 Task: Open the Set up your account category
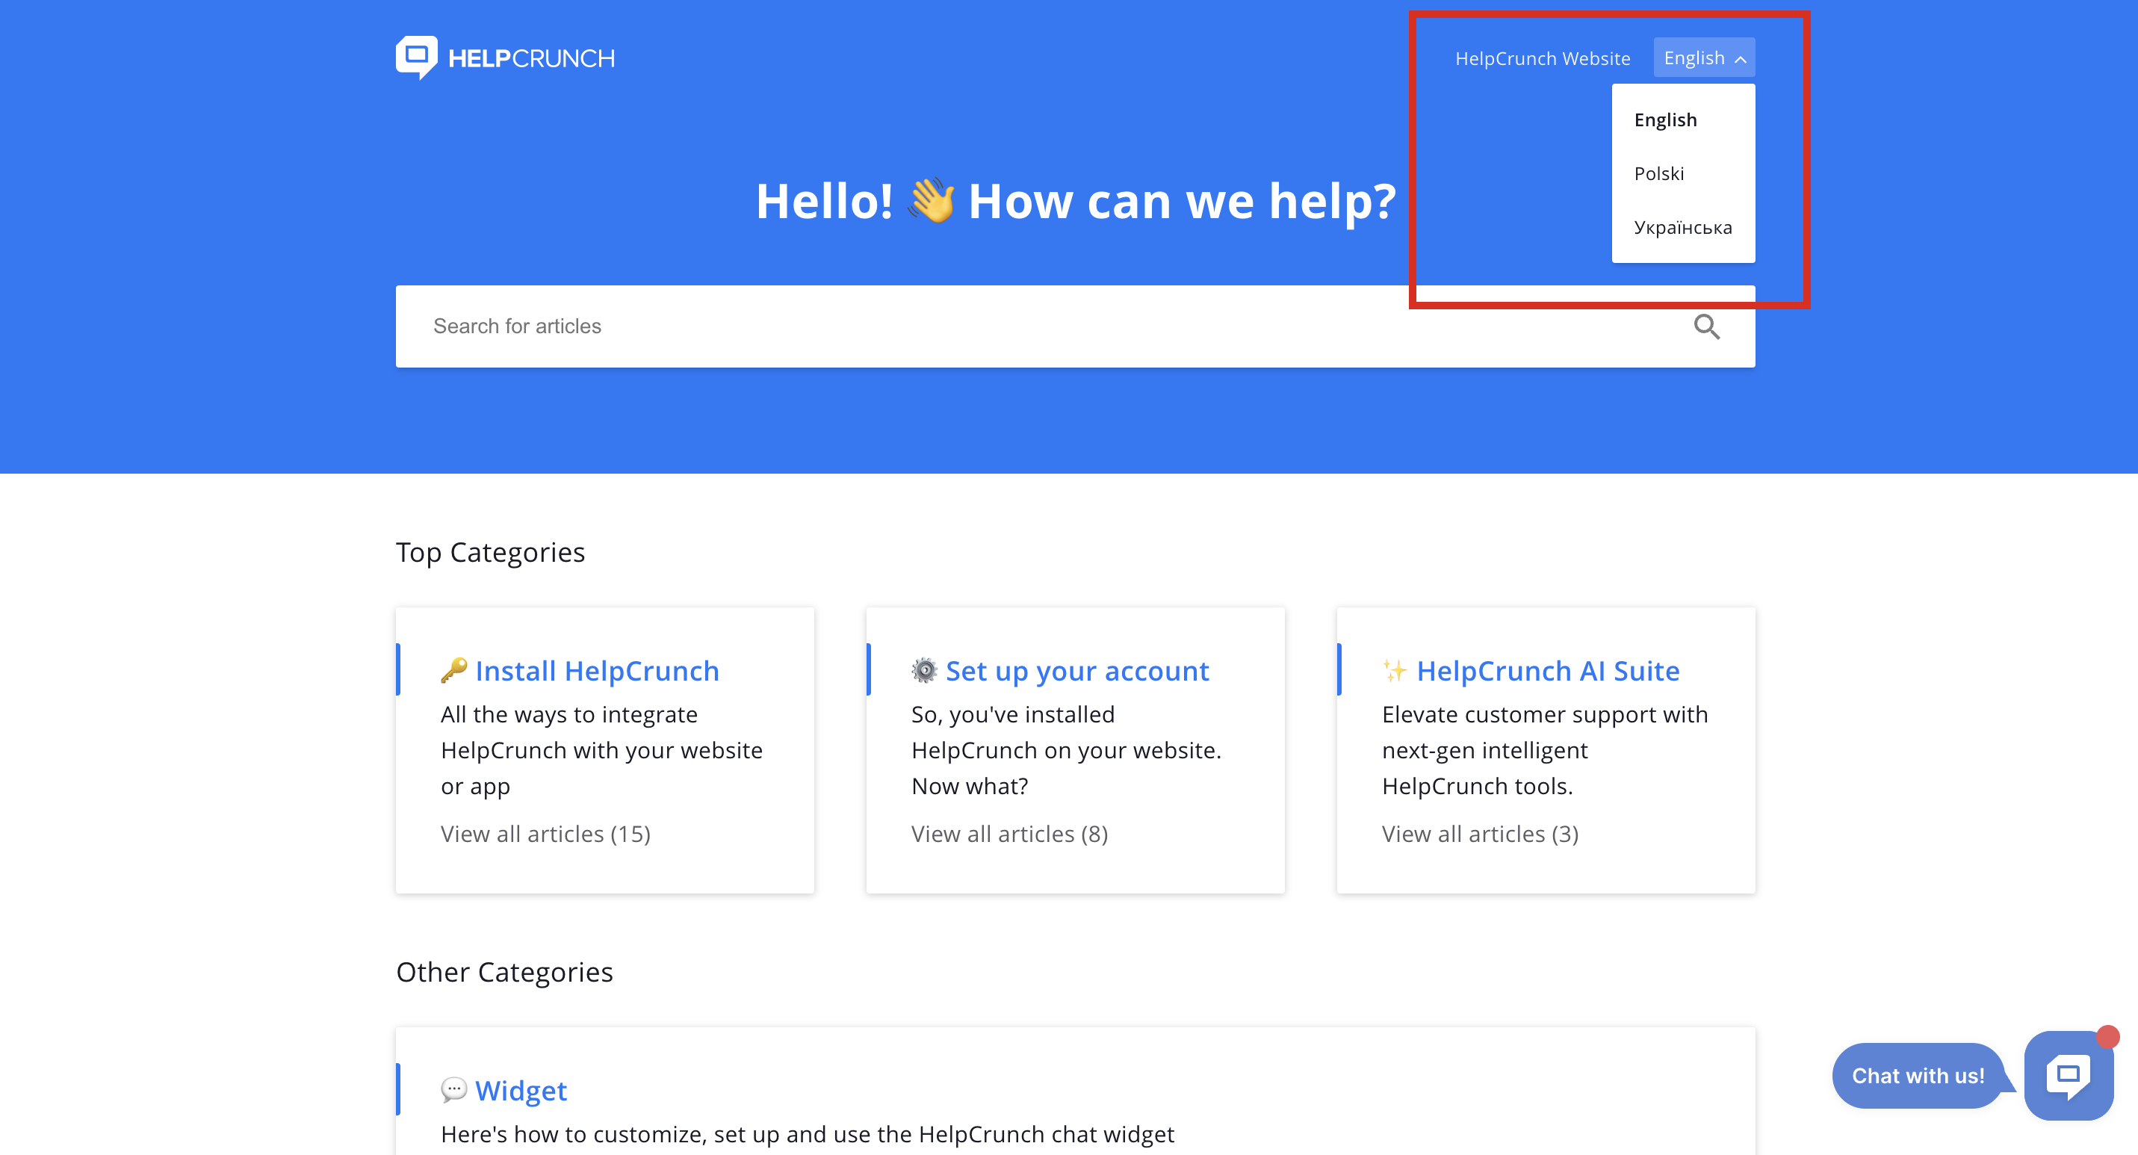coord(1076,670)
